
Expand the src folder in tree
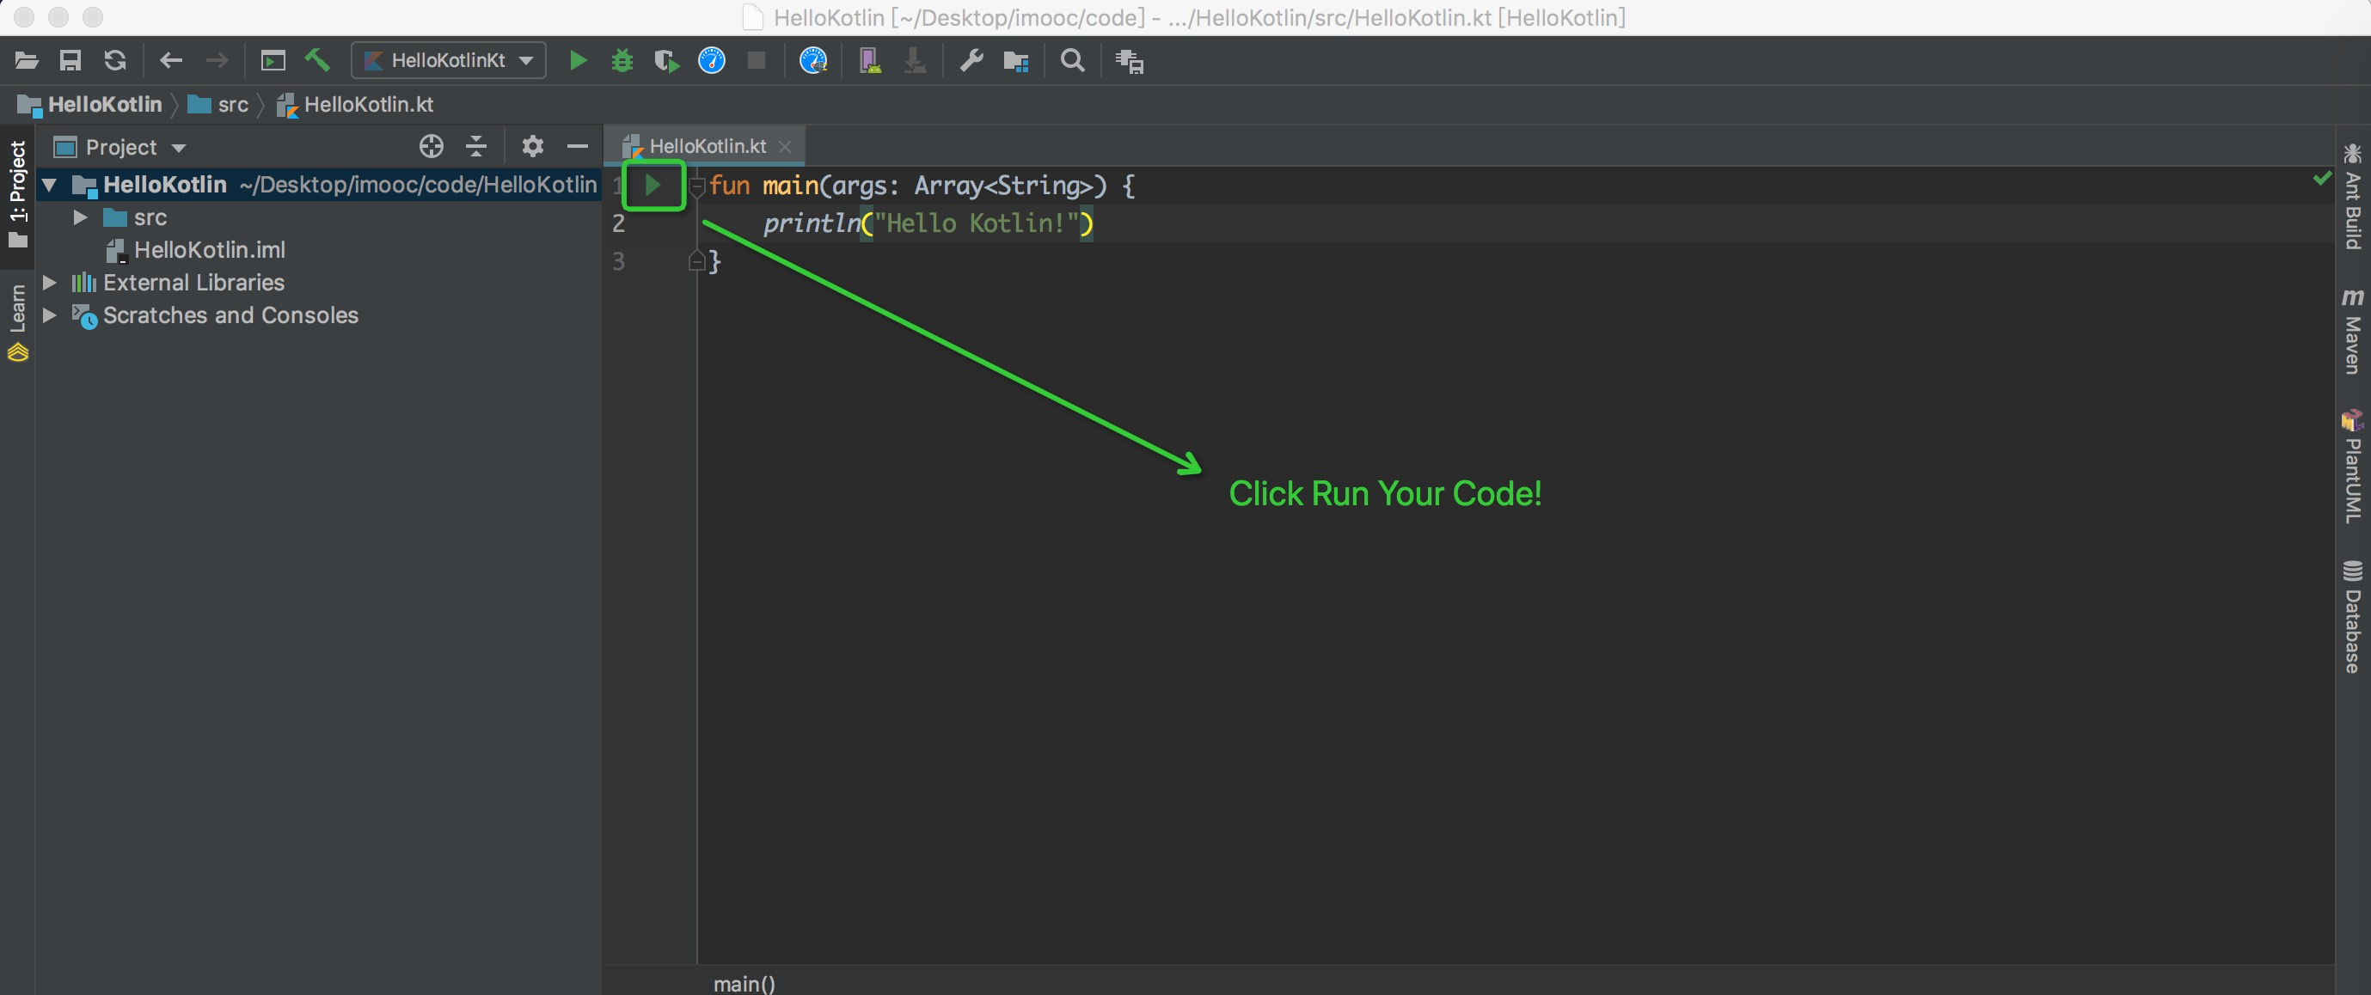80,218
